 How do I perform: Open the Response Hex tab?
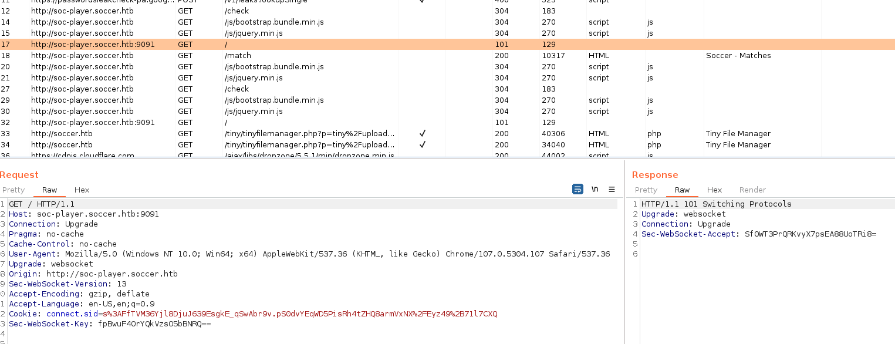[714, 190]
